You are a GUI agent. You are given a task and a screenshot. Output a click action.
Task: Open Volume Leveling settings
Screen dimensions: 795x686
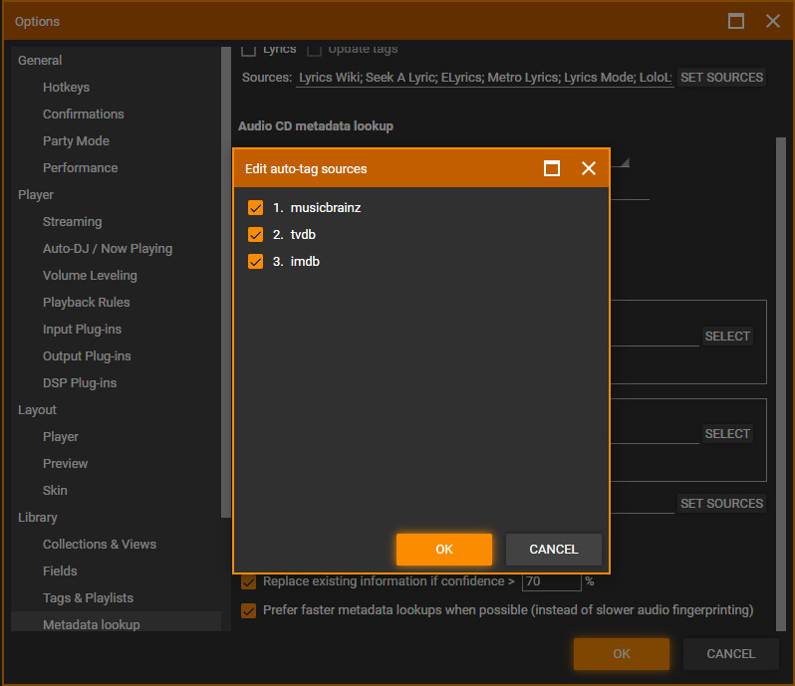[90, 276]
